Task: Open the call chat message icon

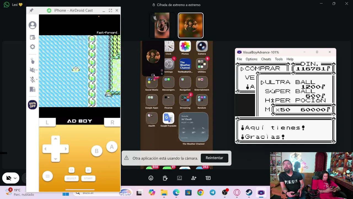Action: click(x=208, y=178)
